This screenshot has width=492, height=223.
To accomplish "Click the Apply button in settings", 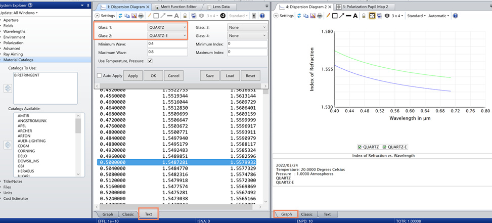I will [133, 75].
